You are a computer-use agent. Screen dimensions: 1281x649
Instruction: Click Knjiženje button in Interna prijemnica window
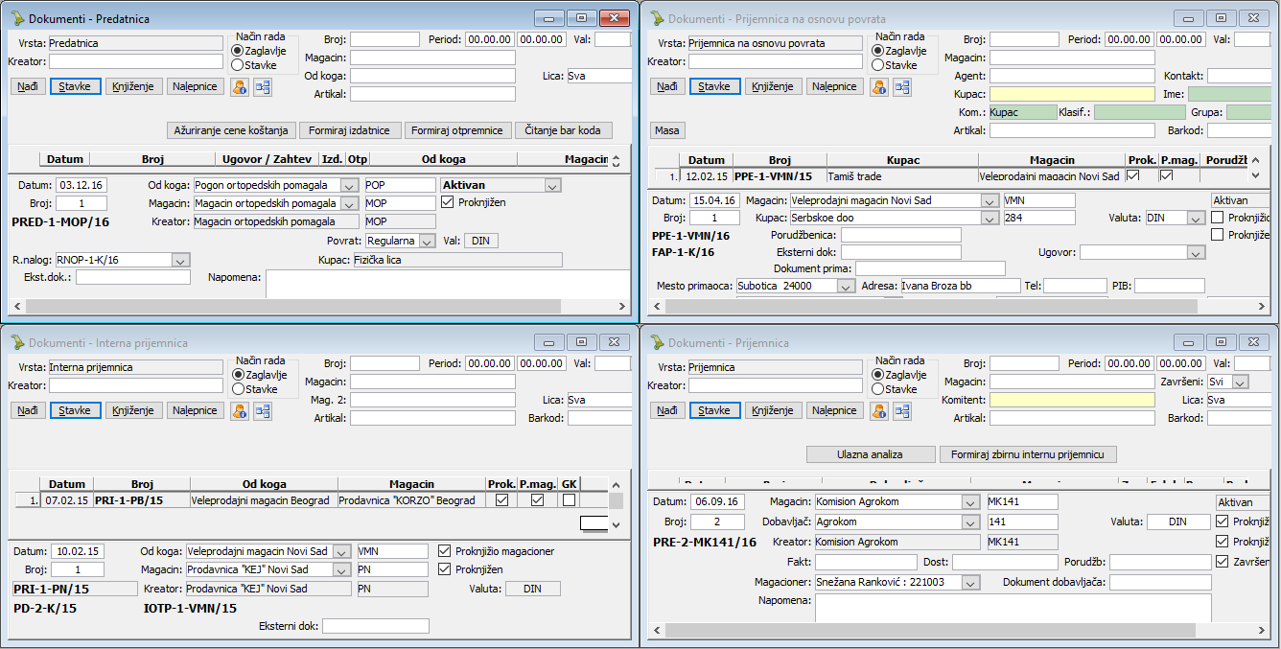coord(133,410)
